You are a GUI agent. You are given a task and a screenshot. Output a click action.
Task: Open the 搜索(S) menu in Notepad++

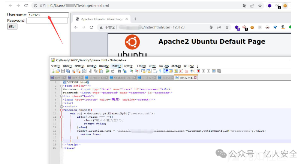point(79,66)
